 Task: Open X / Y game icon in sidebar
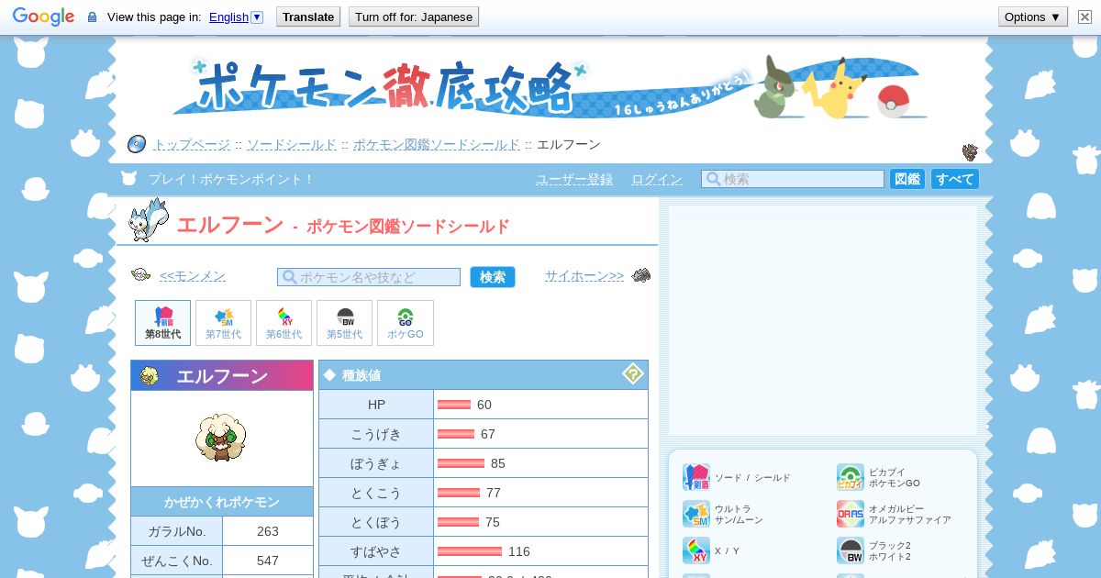pos(696,550)
